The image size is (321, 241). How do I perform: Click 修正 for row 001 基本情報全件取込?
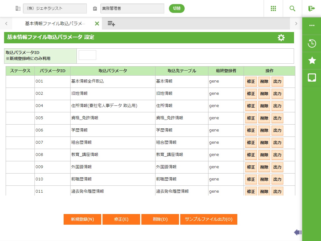[x=251, y=82]
